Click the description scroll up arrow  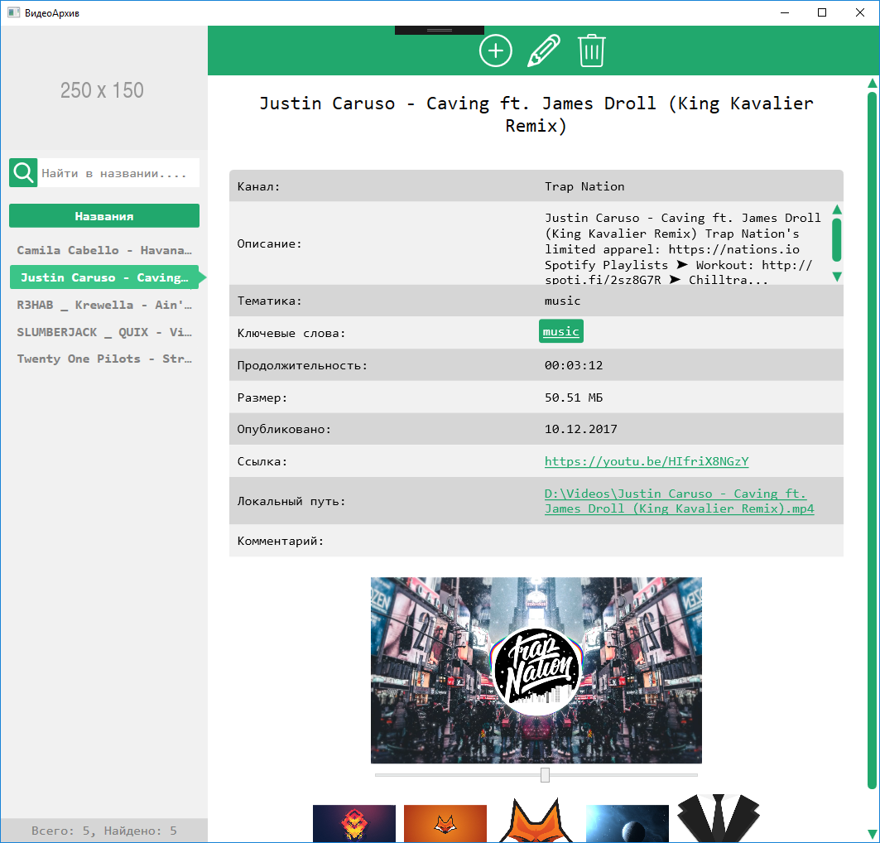(837, 210)
